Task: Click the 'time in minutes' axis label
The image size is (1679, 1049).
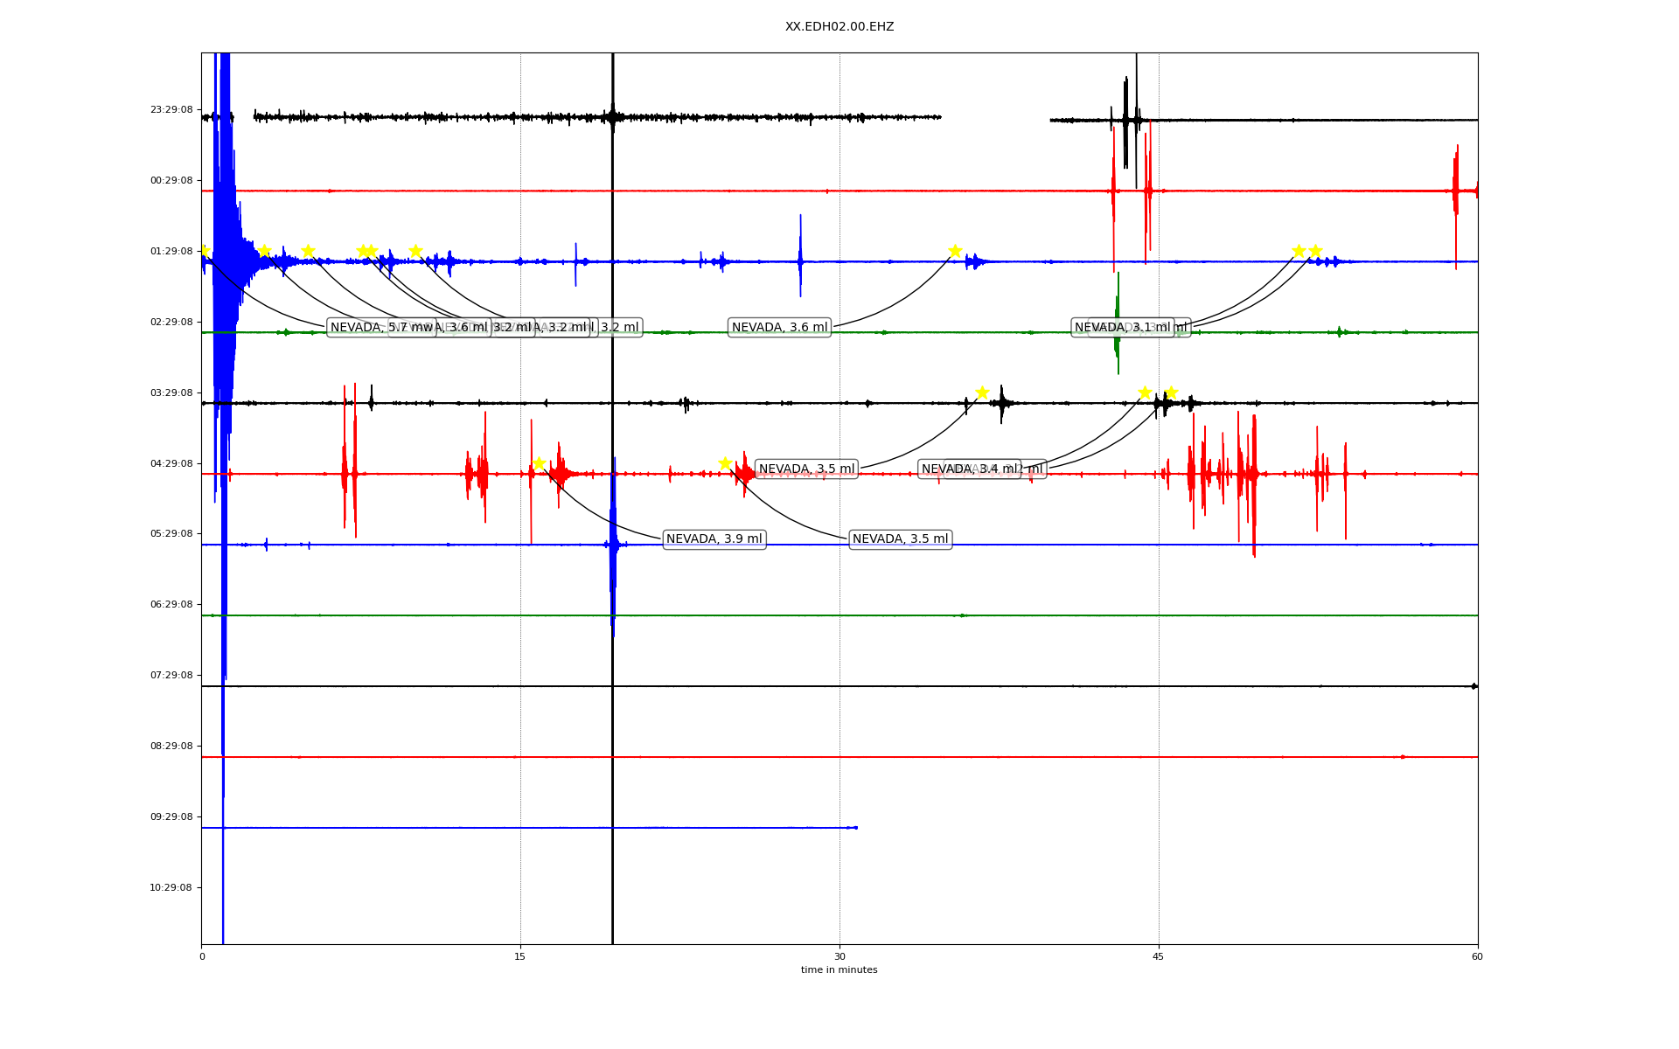Action: (839, 970)
